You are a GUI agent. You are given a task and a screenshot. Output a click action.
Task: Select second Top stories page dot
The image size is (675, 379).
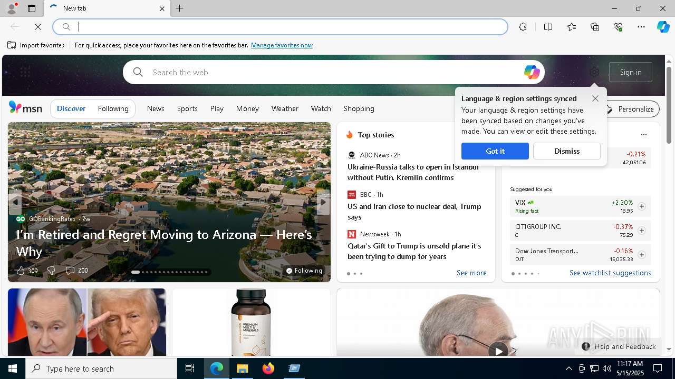(x=355, y=274)
